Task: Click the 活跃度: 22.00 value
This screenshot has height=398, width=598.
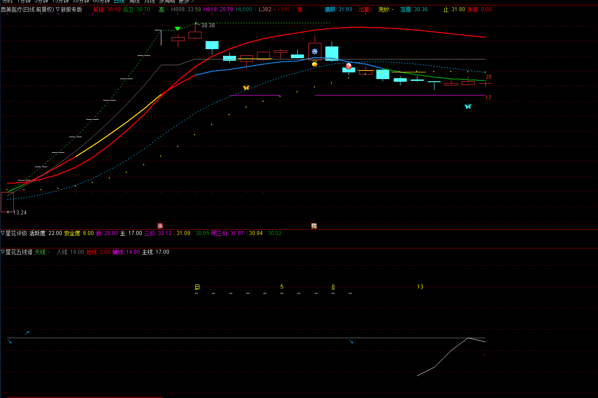Action: (46, 233)
